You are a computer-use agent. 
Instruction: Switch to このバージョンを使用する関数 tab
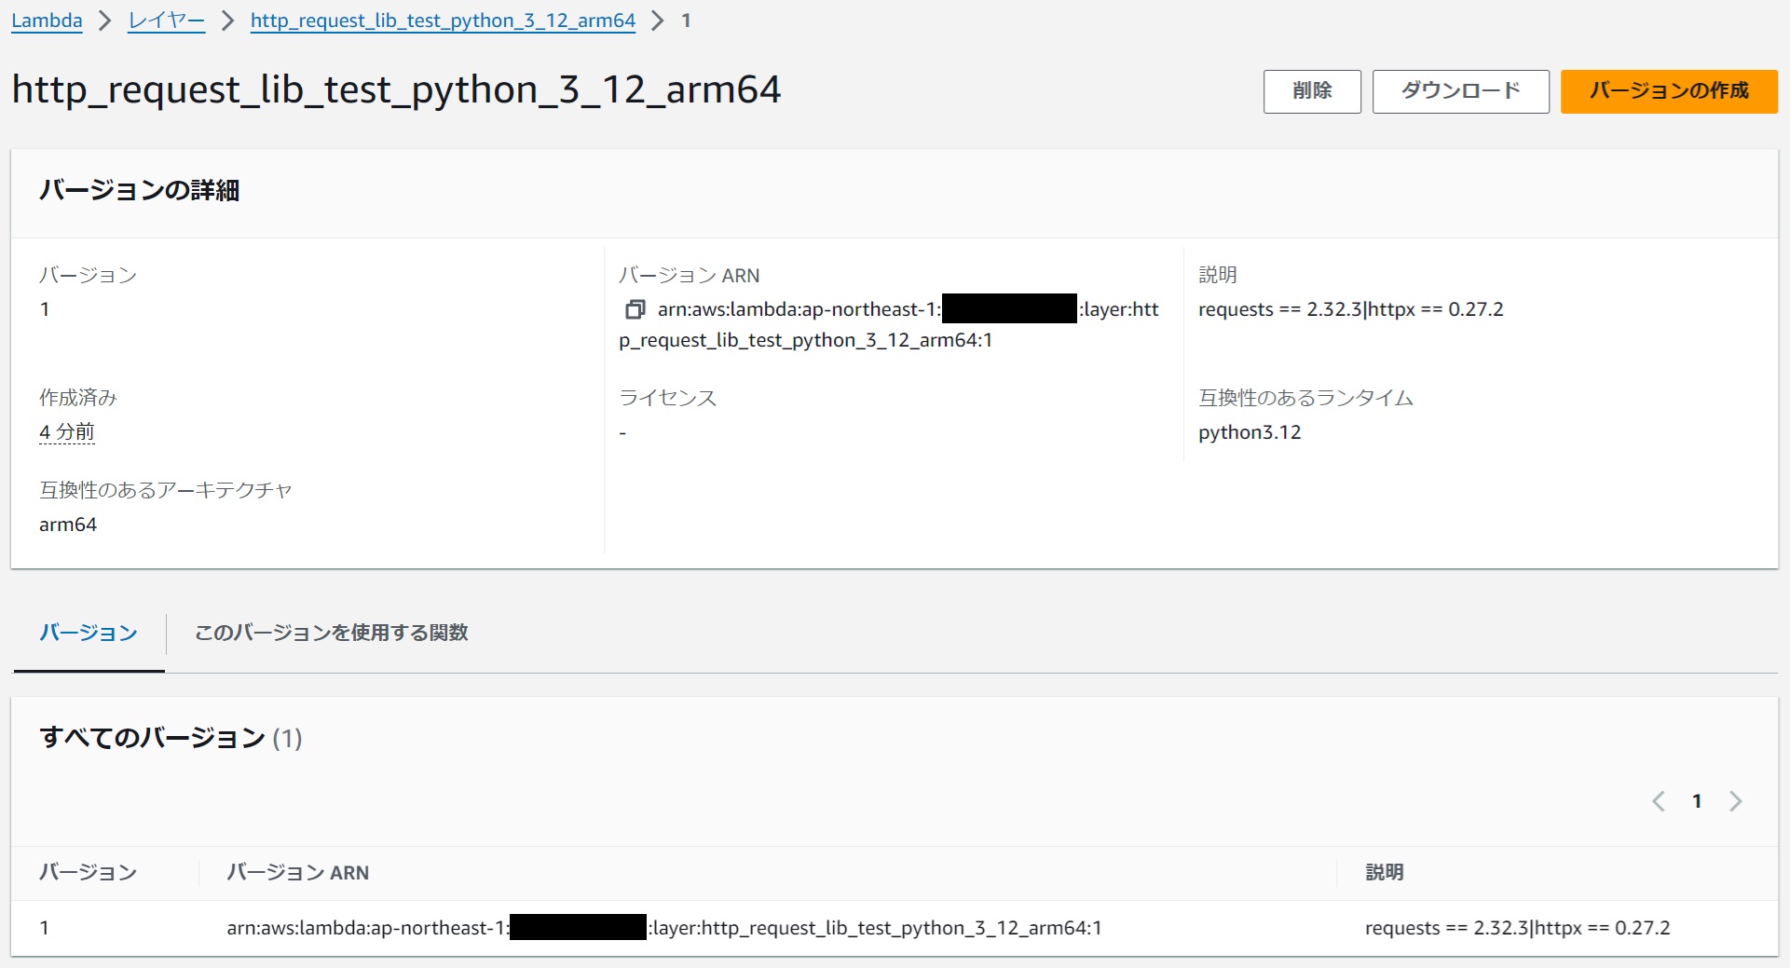331,633
